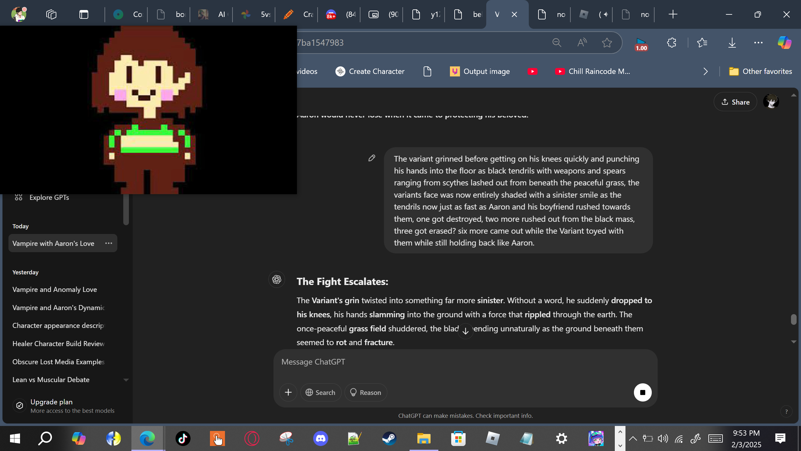Edit the user message with pencil icon
Screen dimensions: 801x451
[372, 158]
